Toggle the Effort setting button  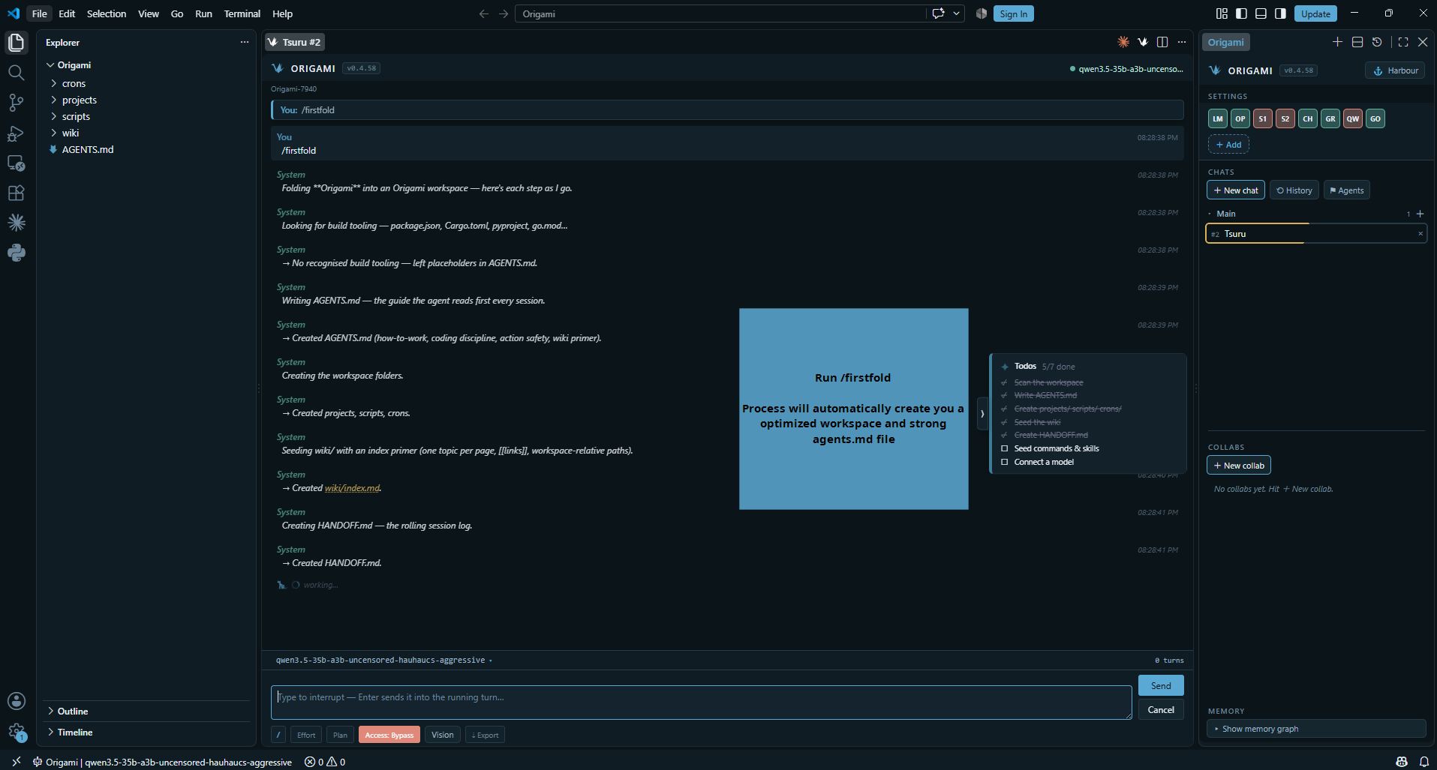click(x=306, y=735)
